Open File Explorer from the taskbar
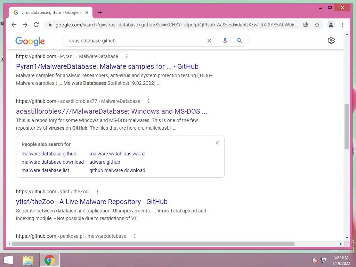This screenshot has width=356, height=267. pyautogui.click(x=28, y=260)
